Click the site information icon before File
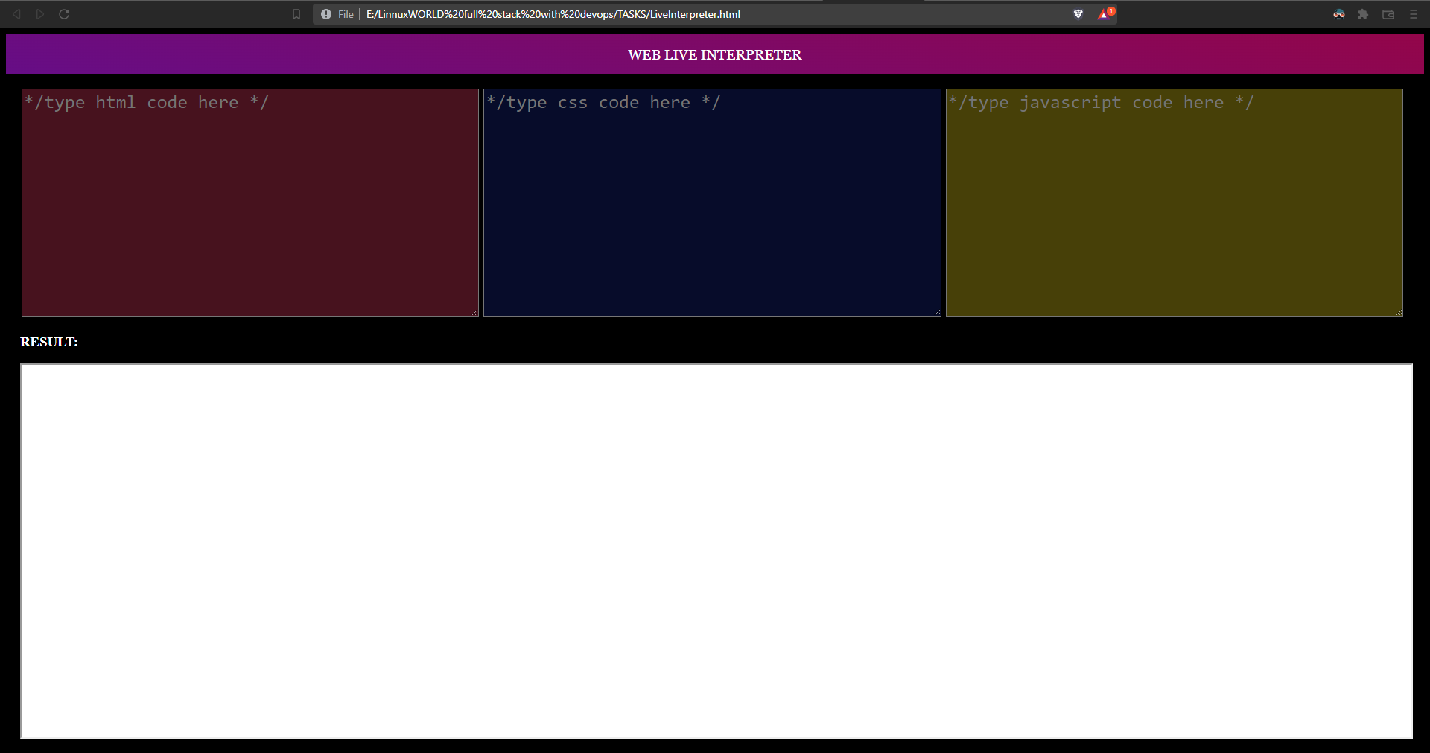Viewport: 1430px width, 753px height. pos(324,13)
